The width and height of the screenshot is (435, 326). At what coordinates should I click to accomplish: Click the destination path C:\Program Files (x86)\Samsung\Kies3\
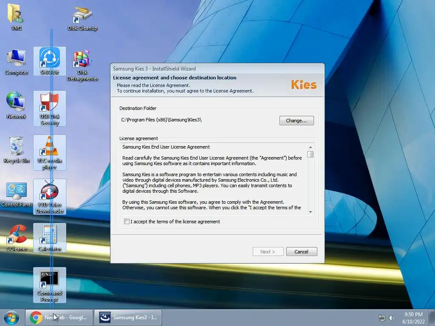[161, 120]
